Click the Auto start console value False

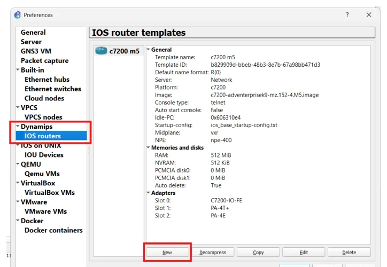tap(216, 110)
